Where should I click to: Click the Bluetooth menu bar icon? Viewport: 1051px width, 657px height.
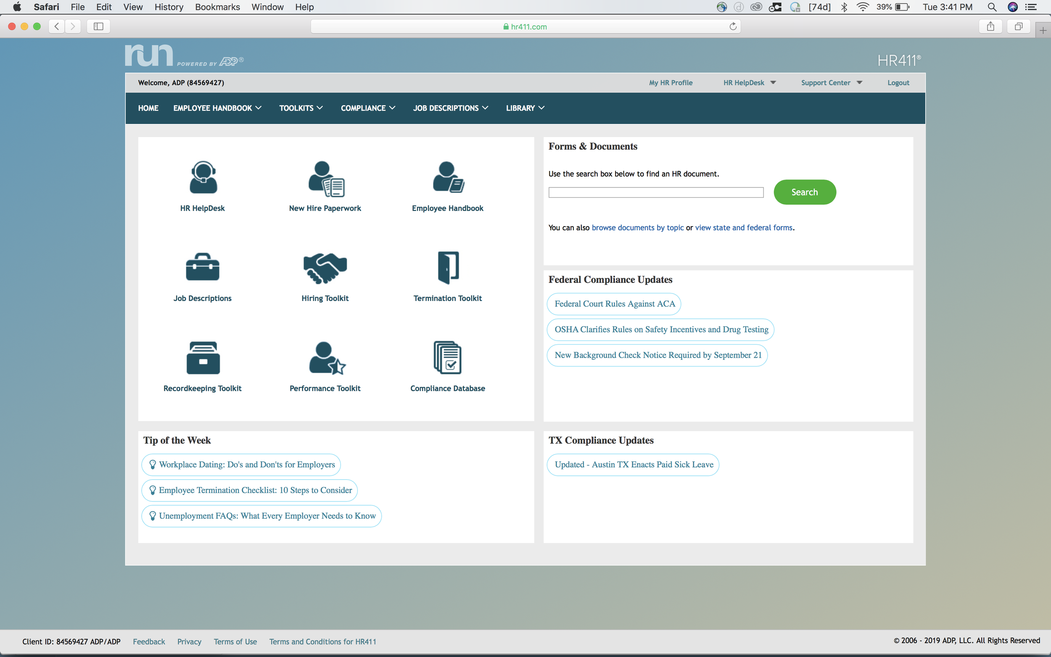[844, 7]
